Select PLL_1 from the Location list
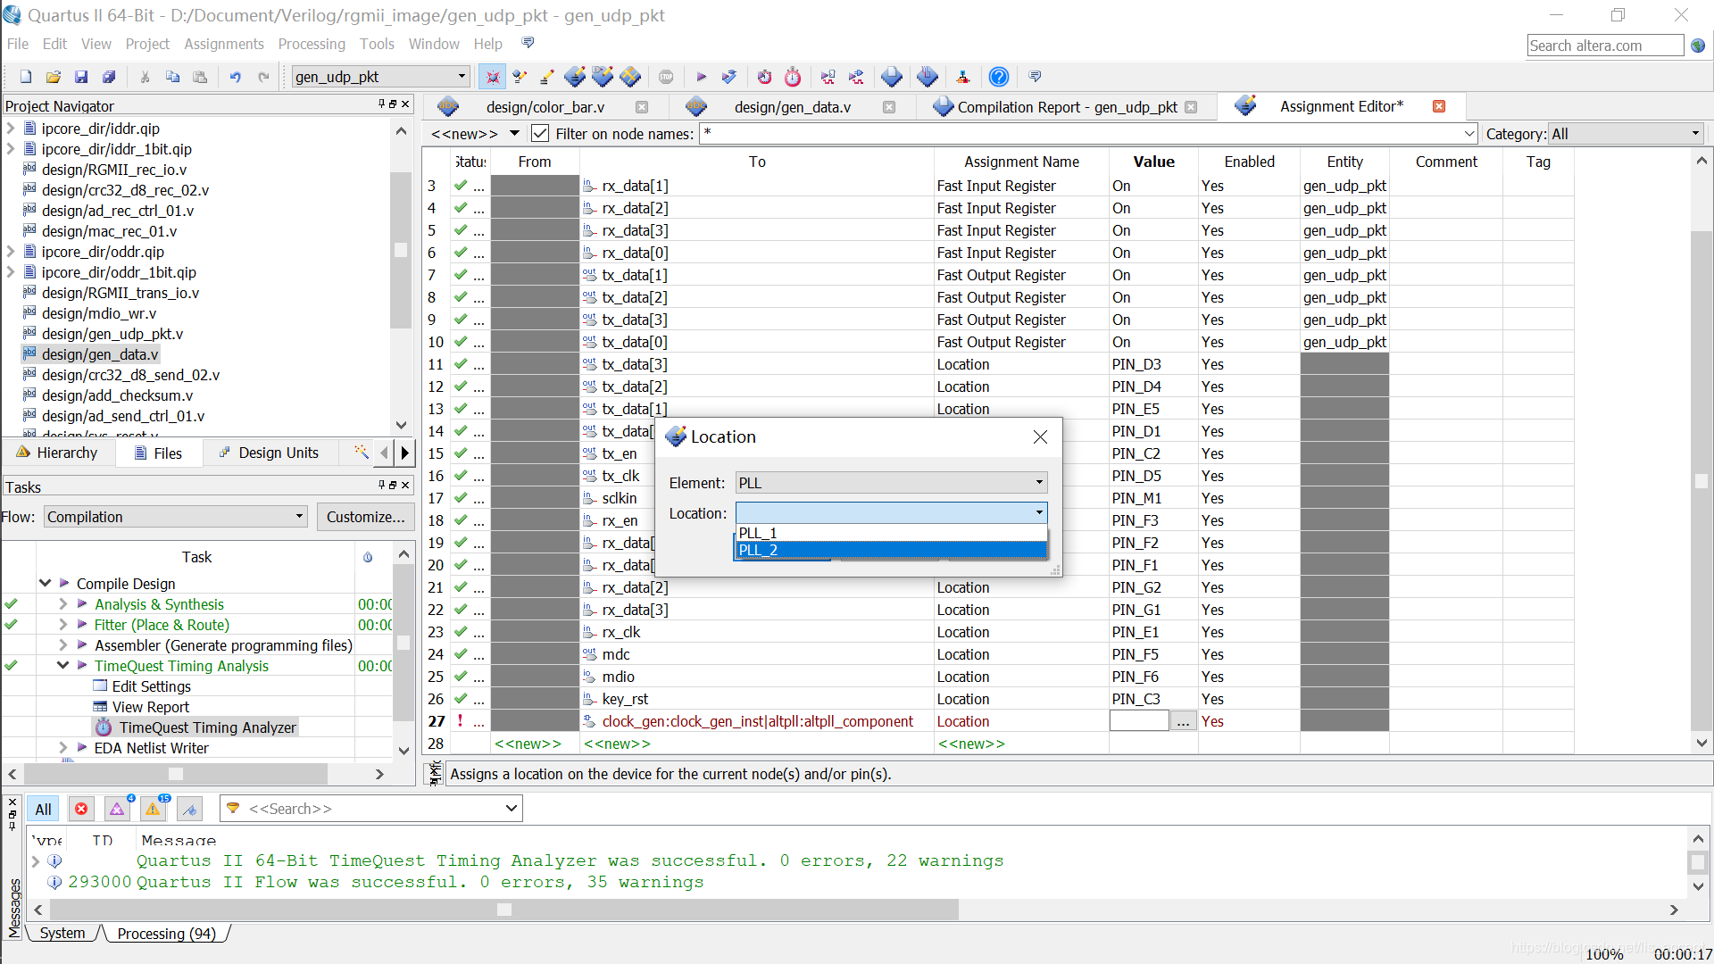This screenshot has width=1714, height=964. coord(890,533)
